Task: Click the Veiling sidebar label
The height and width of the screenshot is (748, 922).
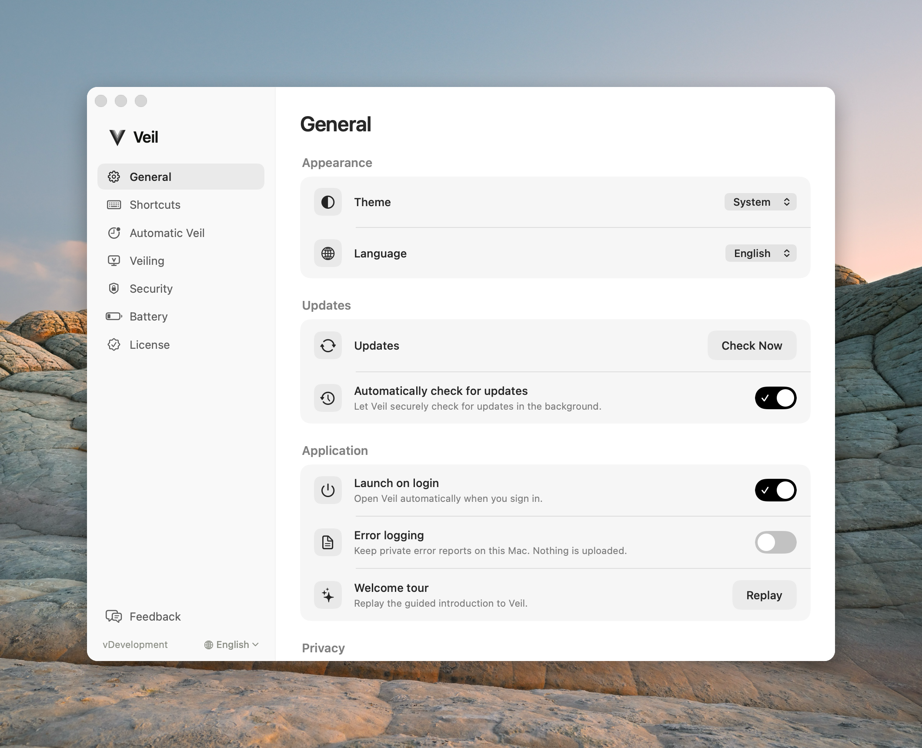Action: click(x=147, y=260)
